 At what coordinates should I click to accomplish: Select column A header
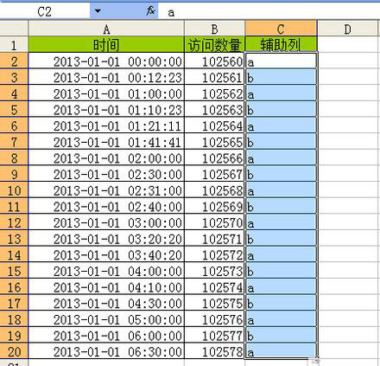coord(106,29)
